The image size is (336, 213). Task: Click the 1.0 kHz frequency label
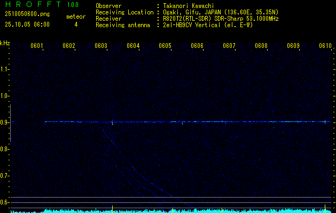tap(4, 96)
